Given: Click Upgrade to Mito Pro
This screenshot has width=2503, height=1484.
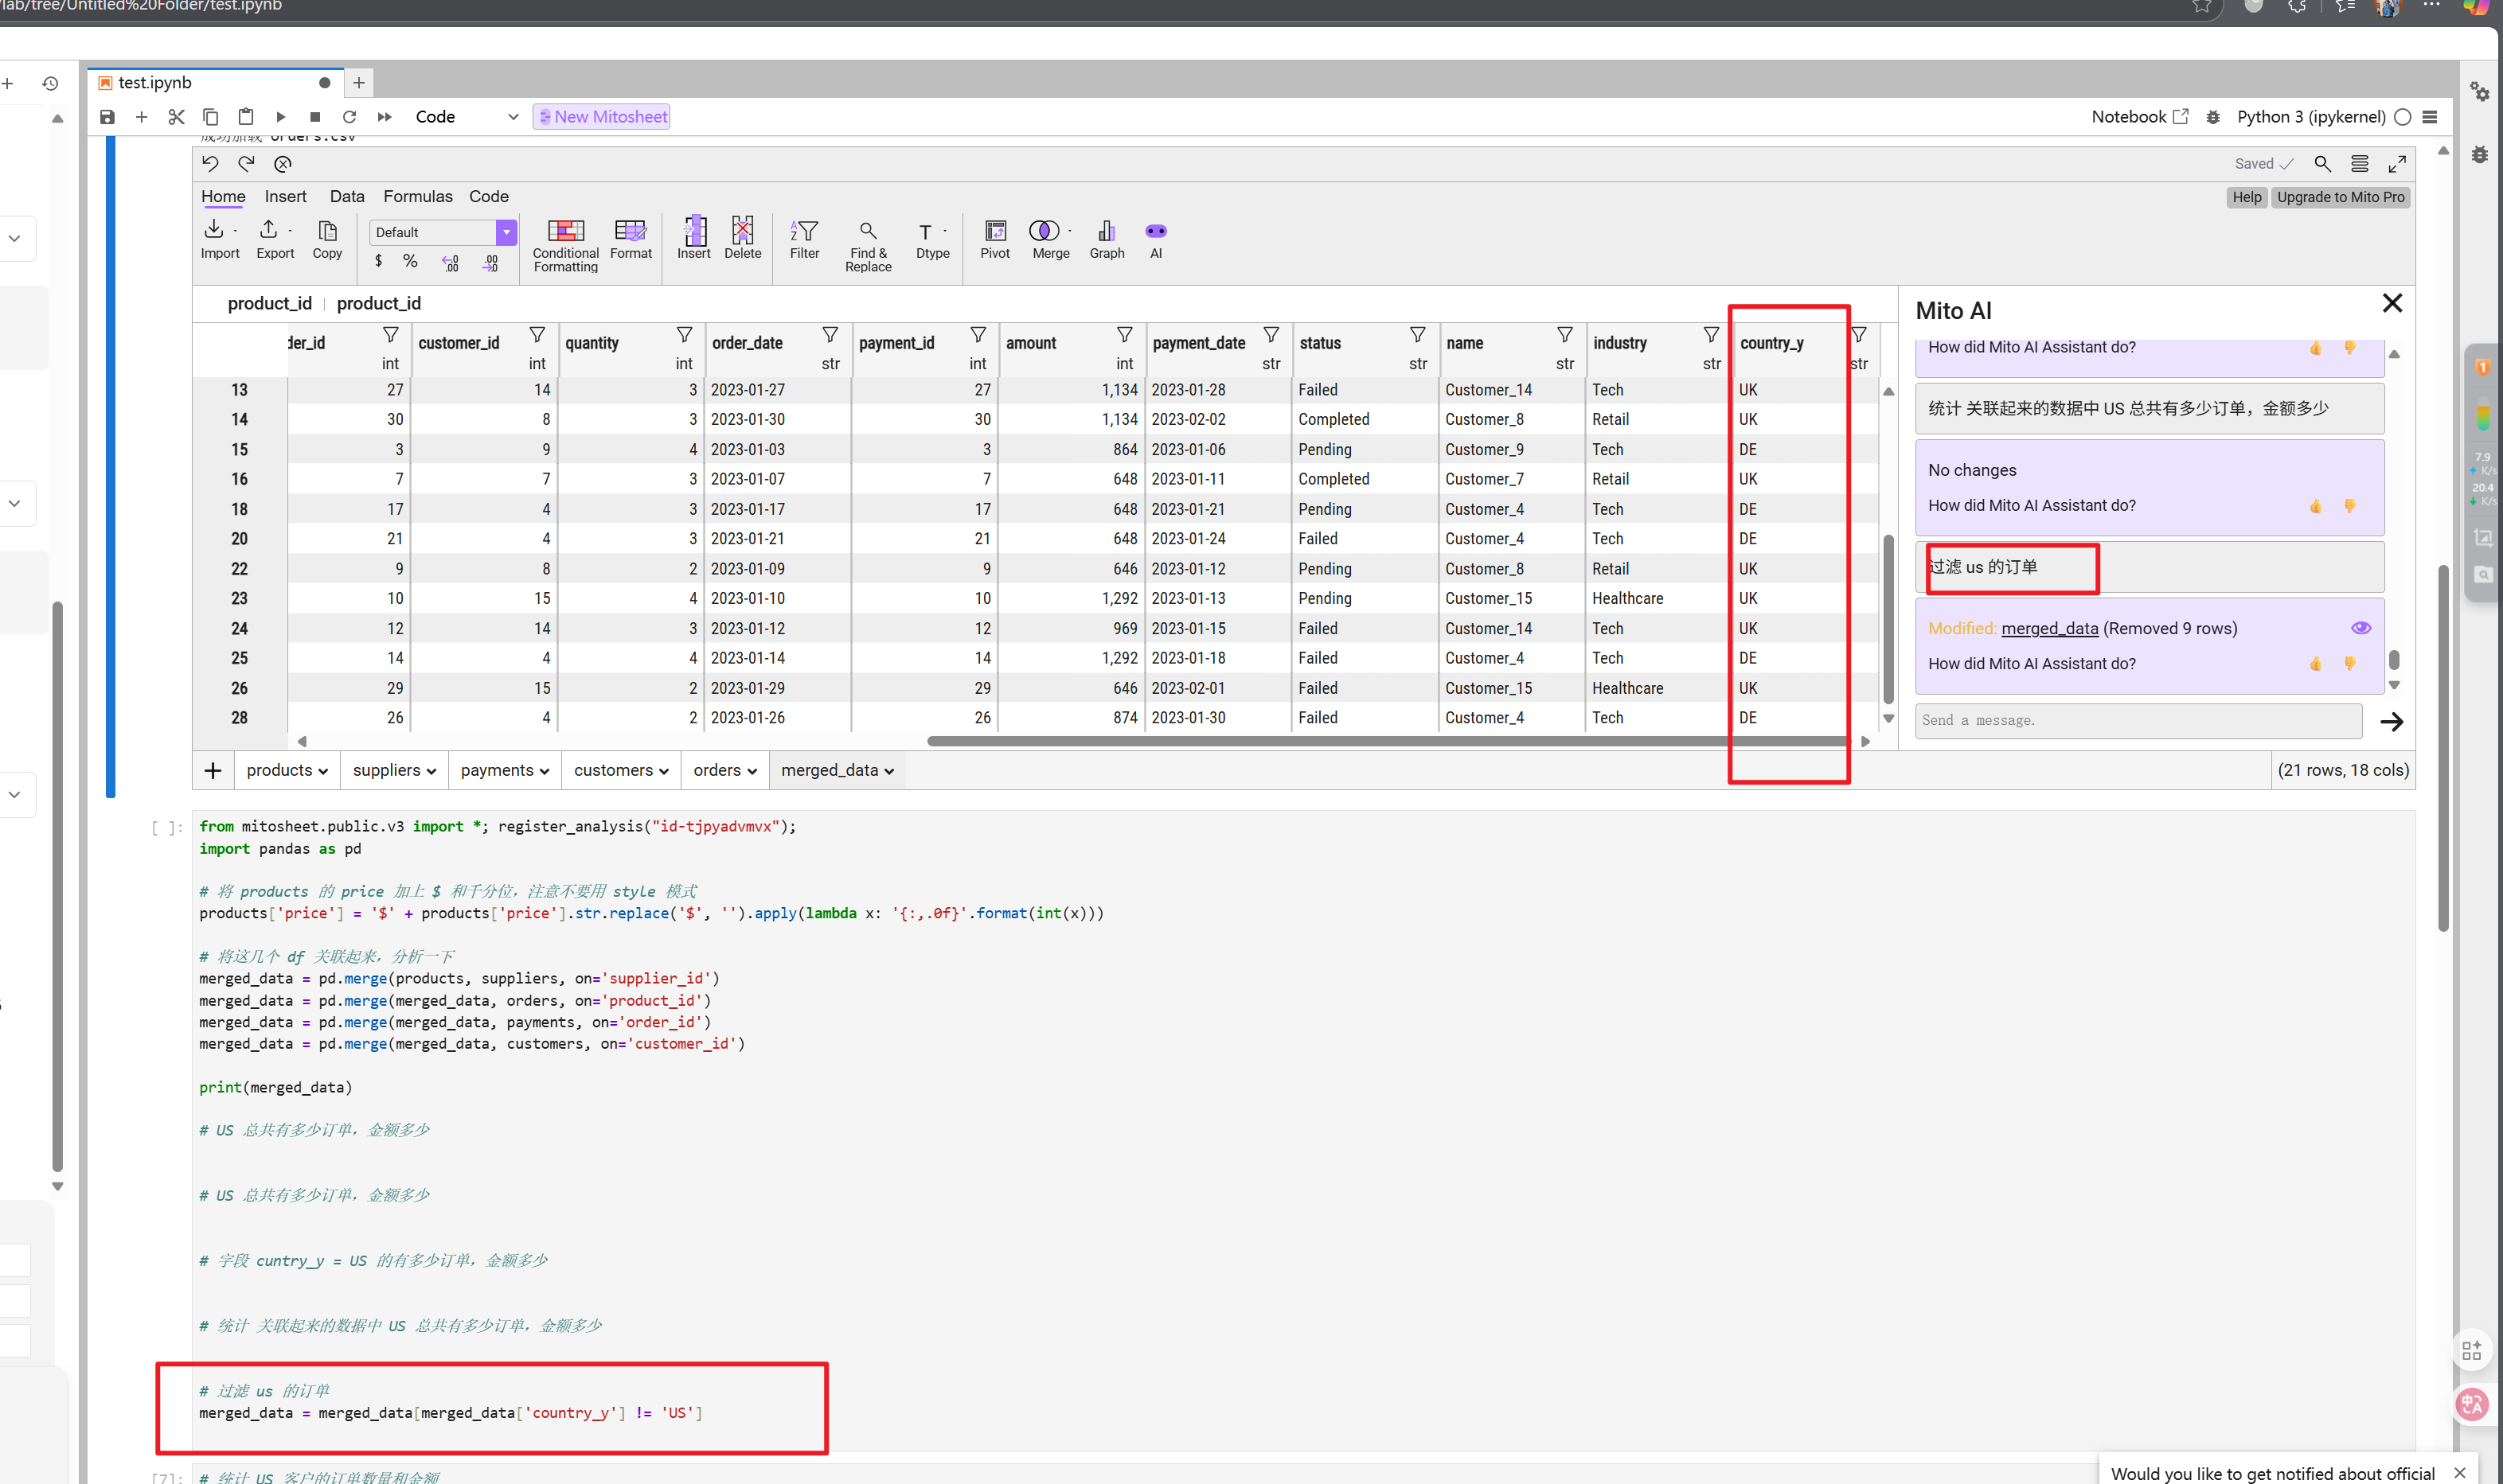Looking at the screenshot, I should 2340,197.
